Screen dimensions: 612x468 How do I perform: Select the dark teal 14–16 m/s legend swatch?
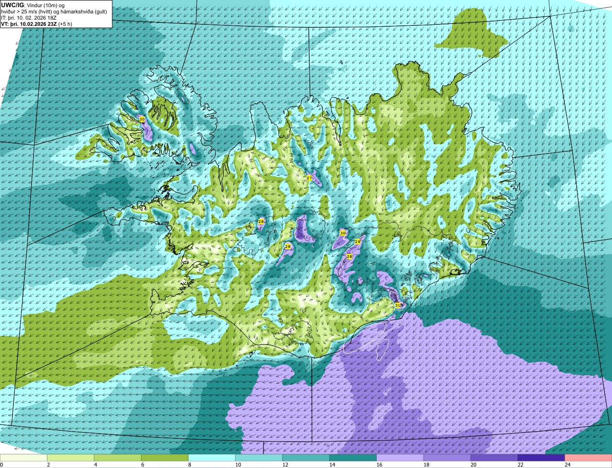coord(353,458)
